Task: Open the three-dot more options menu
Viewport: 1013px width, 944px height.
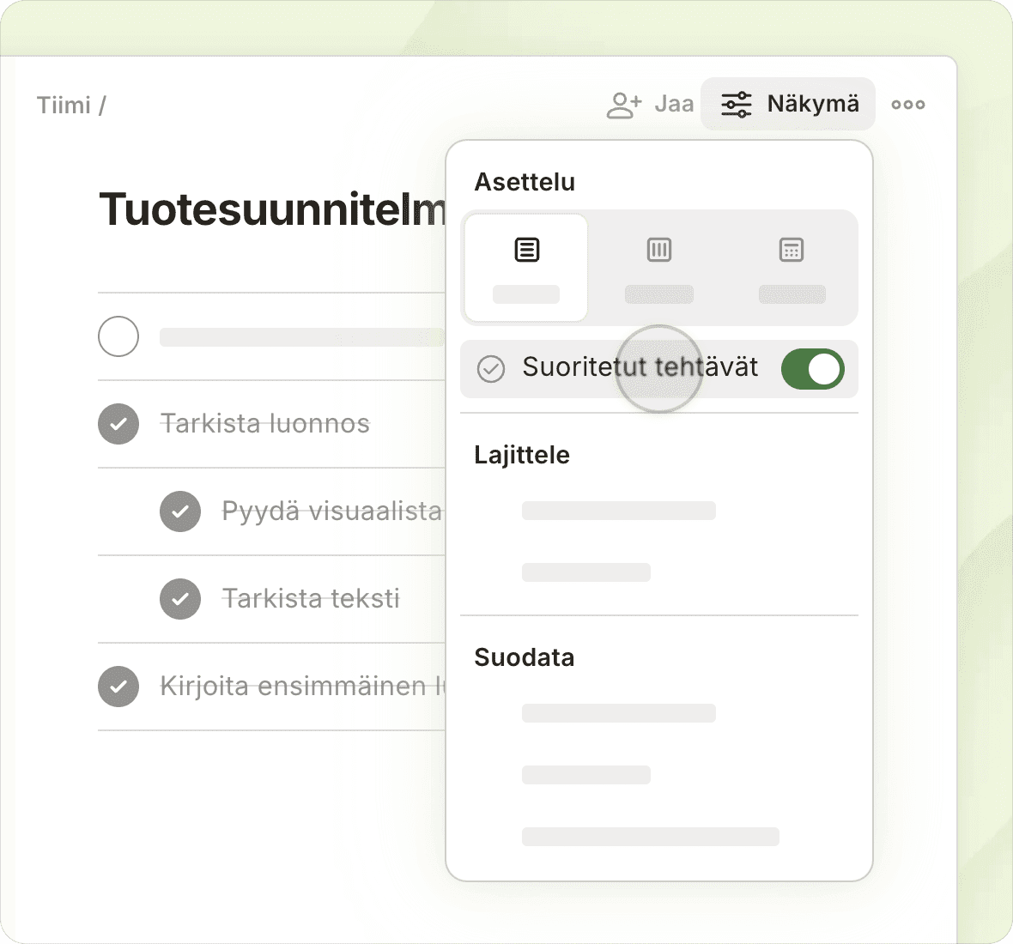Action: click(907, 105)
